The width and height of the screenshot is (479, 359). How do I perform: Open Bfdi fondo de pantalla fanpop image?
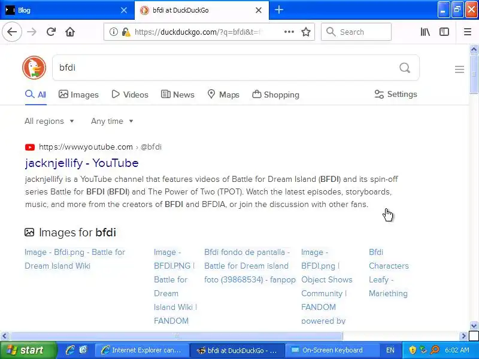(x=250, y=266)
